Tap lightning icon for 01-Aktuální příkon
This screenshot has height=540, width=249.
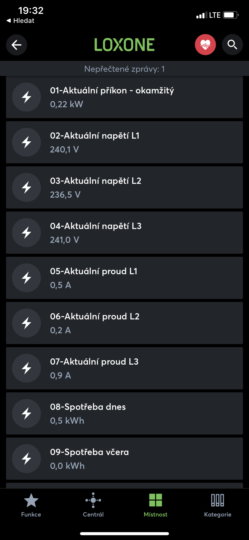tap(26, 97)
